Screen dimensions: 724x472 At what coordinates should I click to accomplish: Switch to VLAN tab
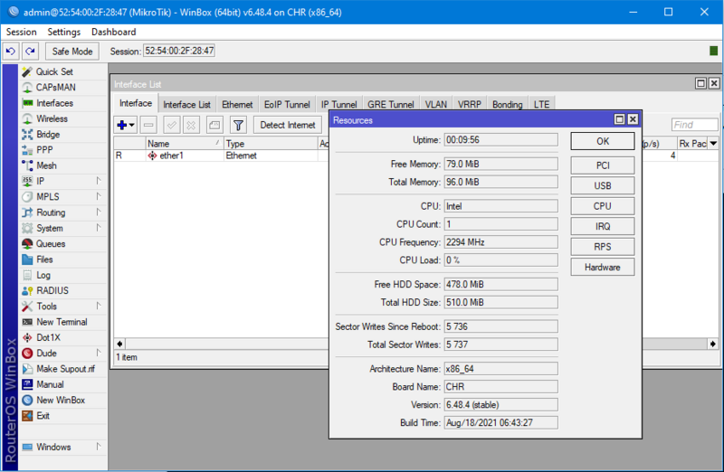tap(436, 105)
